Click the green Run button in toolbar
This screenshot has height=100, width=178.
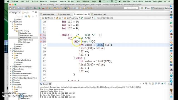(39, 8)
